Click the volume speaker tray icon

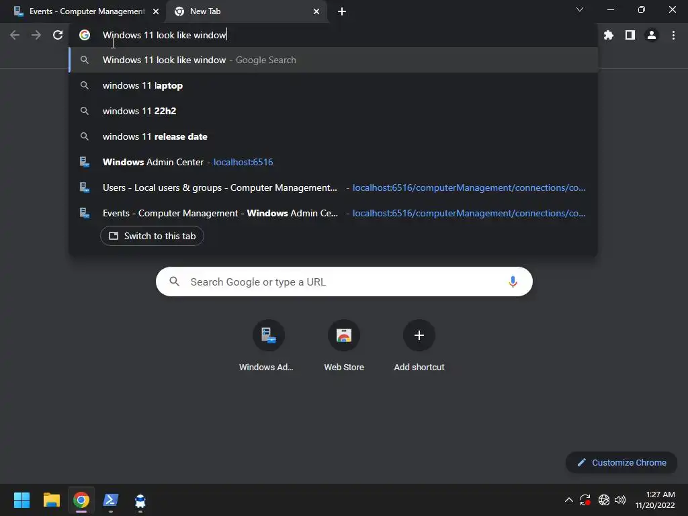pyautogui.click(x=620, y=500)
